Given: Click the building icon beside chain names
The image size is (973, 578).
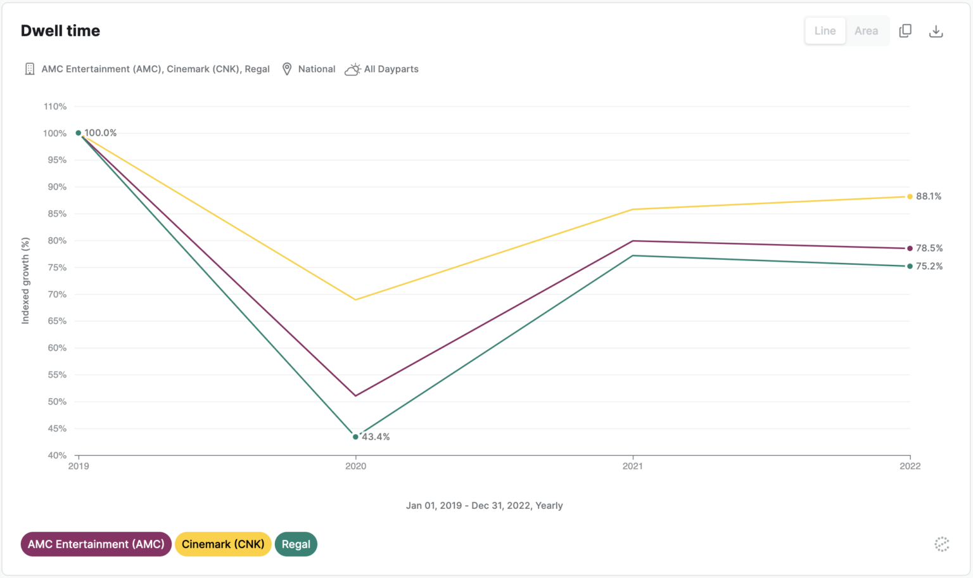Looking at the screenshot, I should 30,69.
